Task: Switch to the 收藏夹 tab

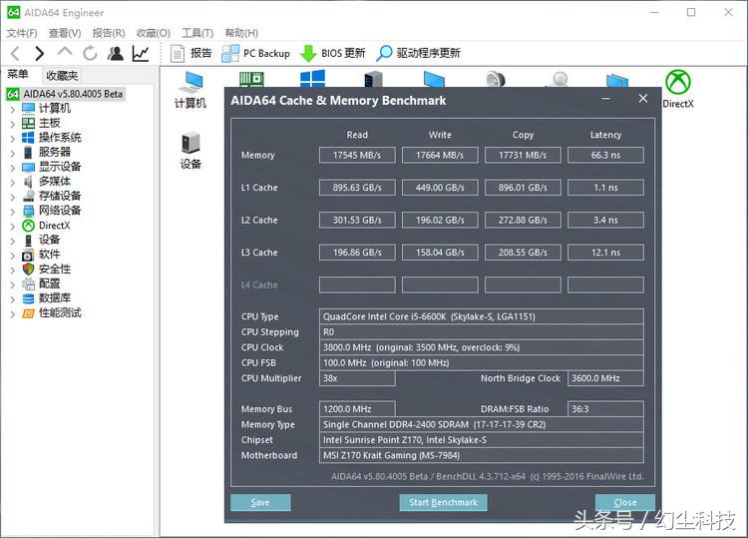Action: point(62,76)
